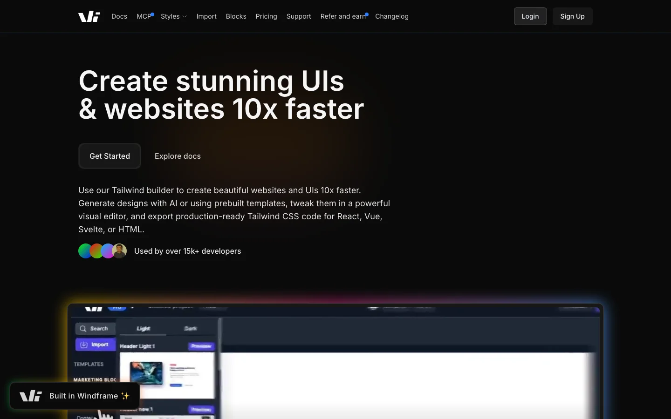Go to the Import page
The height and width of the screenshot is (419, 671).
point(206,16)
